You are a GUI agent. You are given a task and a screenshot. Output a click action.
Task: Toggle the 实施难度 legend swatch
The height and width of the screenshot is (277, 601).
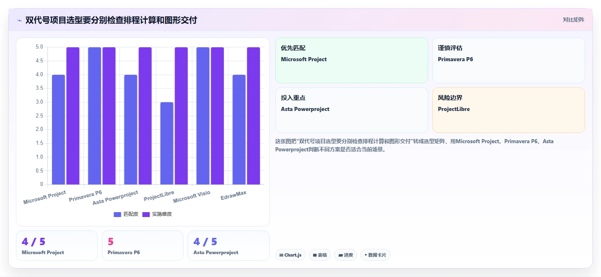click(x=146, y=214)
